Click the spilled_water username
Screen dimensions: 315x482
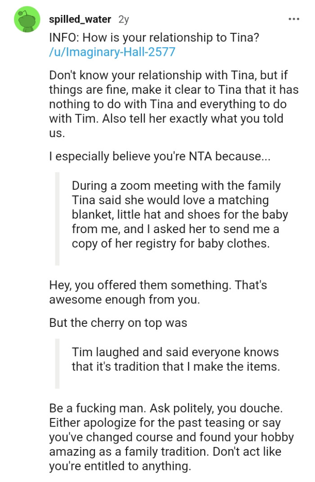(x=80, y=19)
